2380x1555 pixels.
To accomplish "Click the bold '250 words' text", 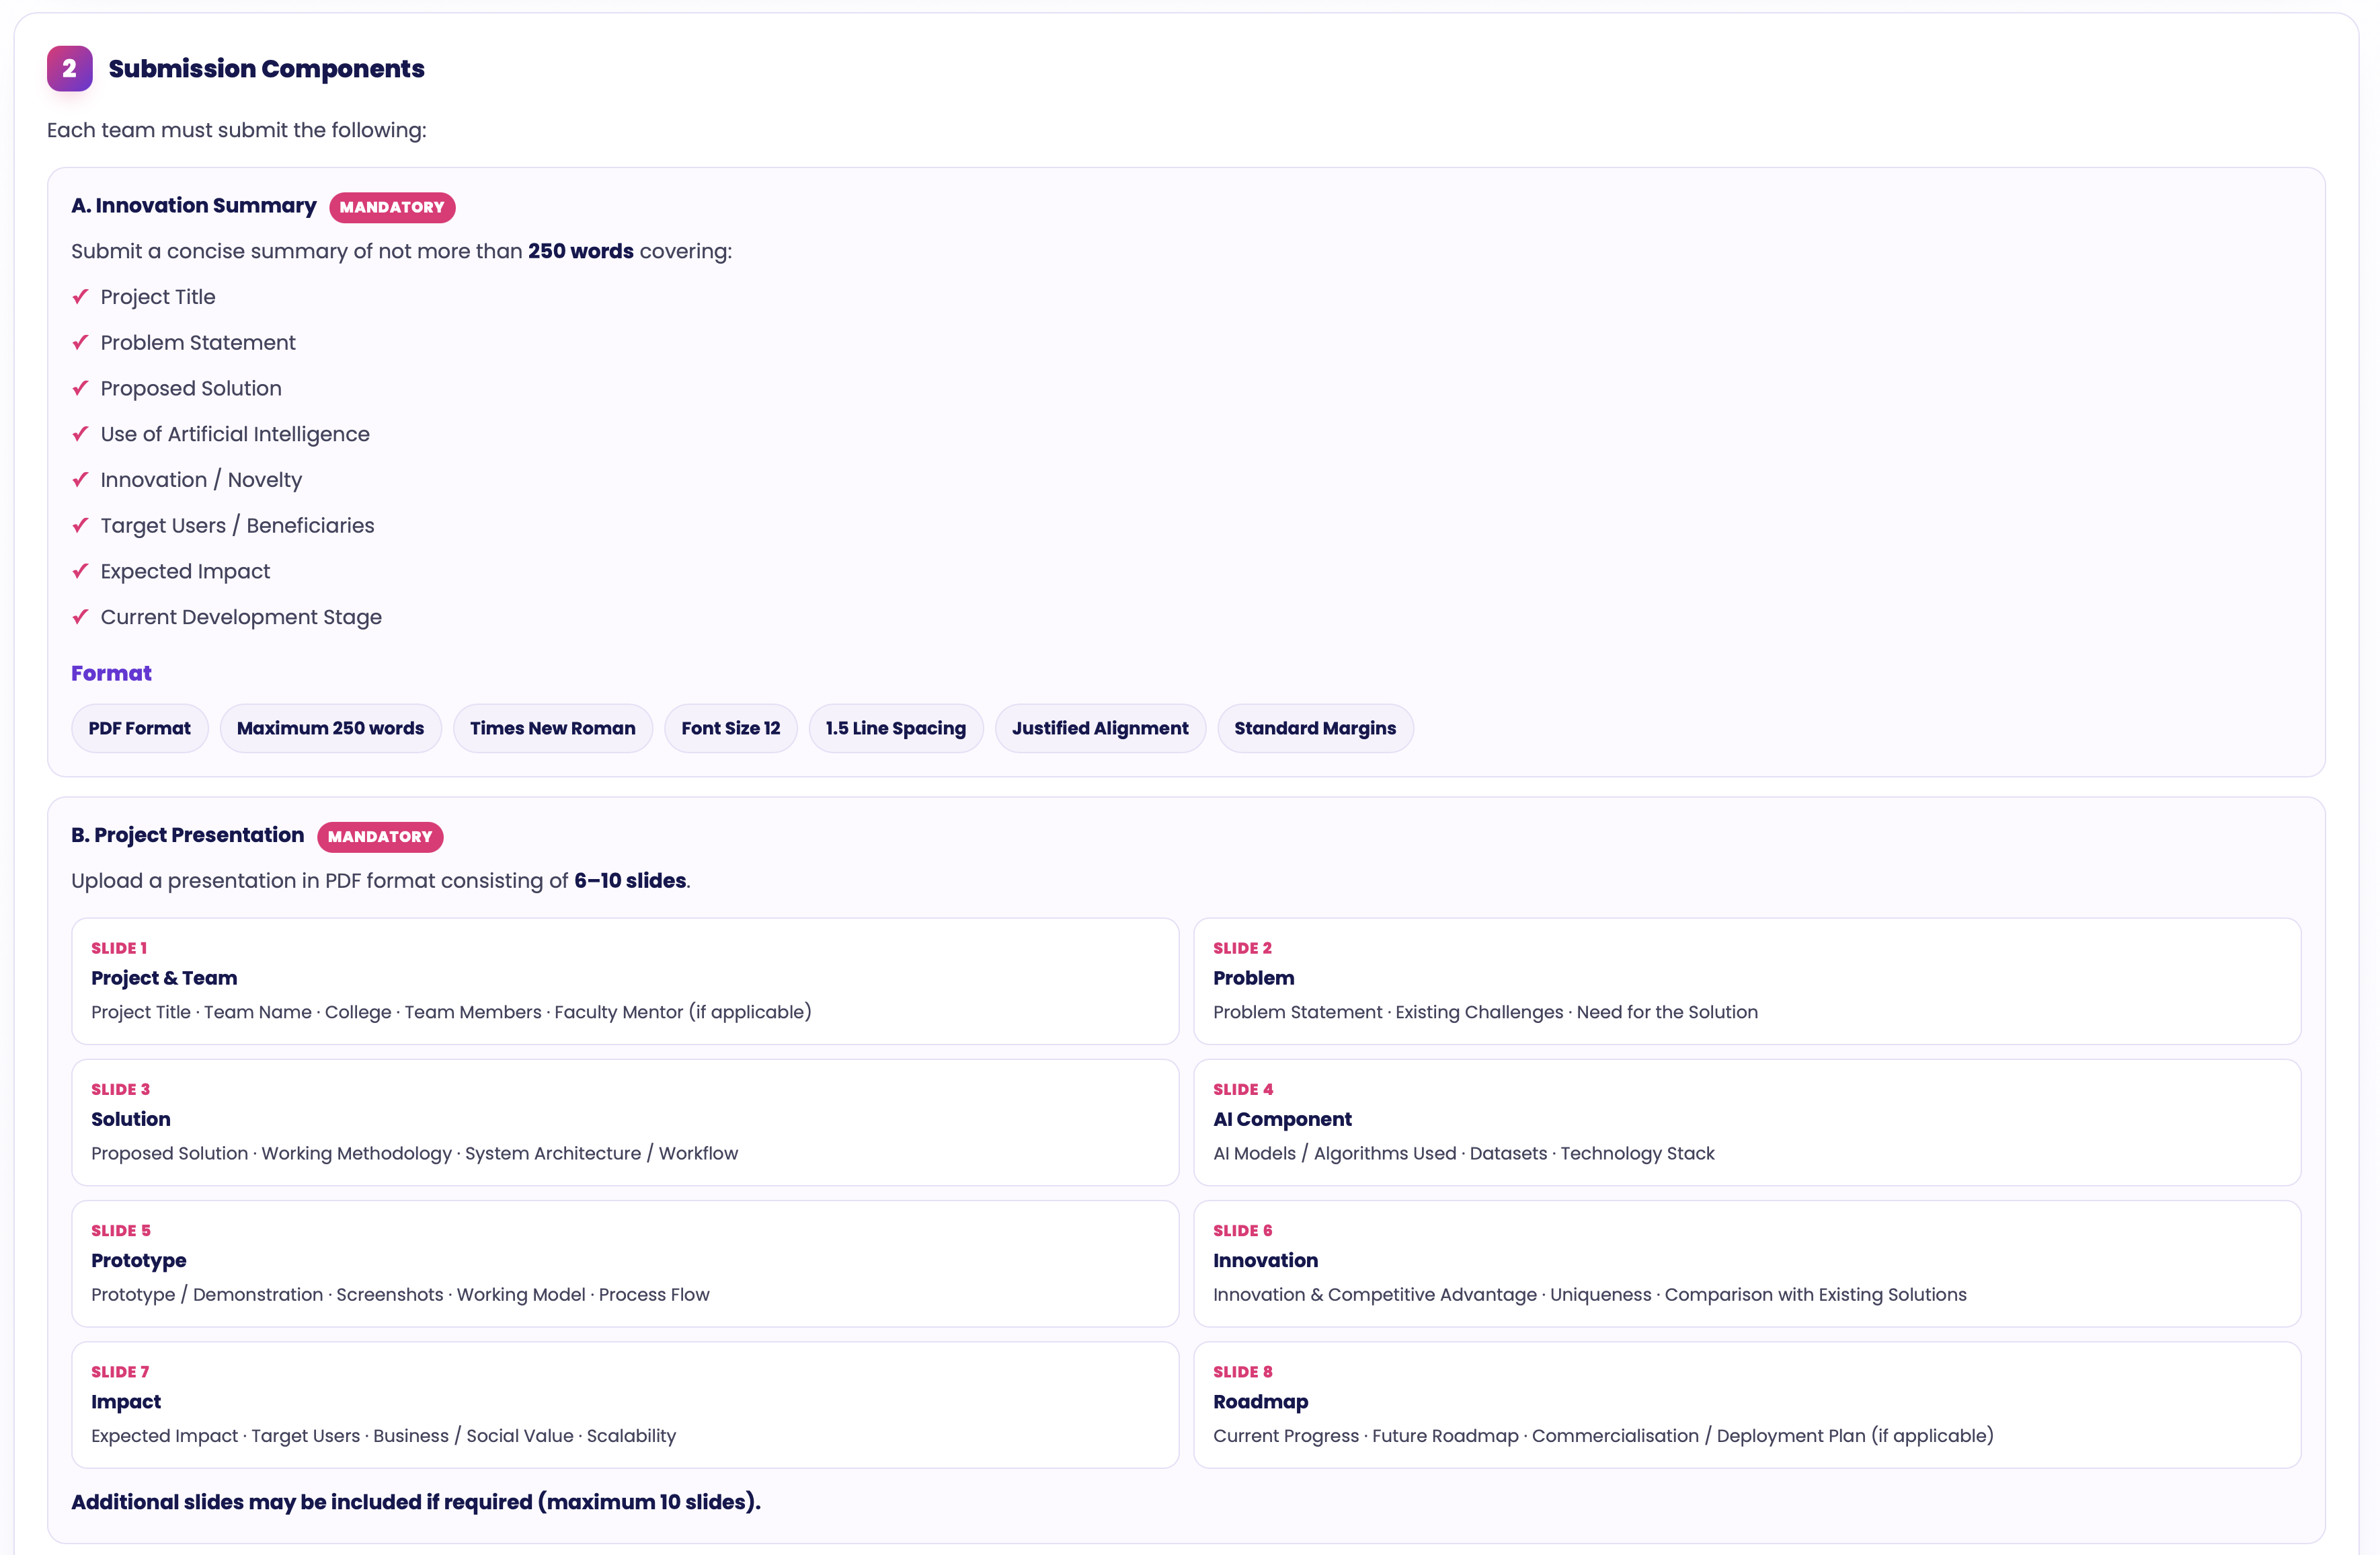I will coord(581,251).
